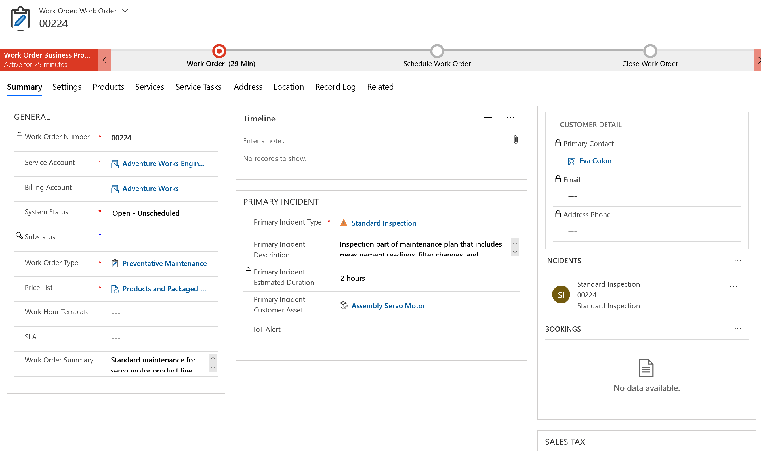Click the Timeline add note button
The height and width of the screenshot is (451, 761).
(x=488, y=118)
